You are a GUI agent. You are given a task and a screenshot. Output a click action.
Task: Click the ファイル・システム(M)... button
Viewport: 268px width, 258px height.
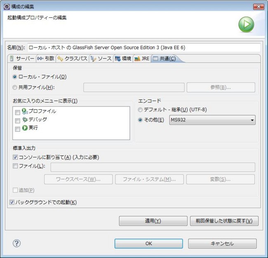coord(149,179)
